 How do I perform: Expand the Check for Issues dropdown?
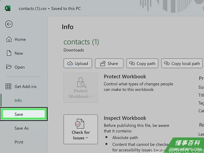[x=81, y=129]
